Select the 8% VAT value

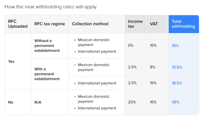152,67
